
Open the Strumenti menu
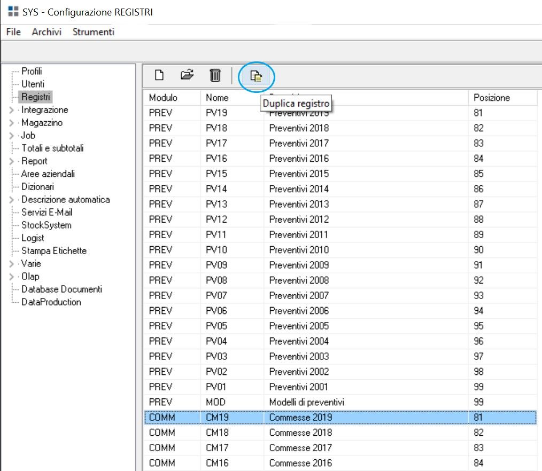94,32
